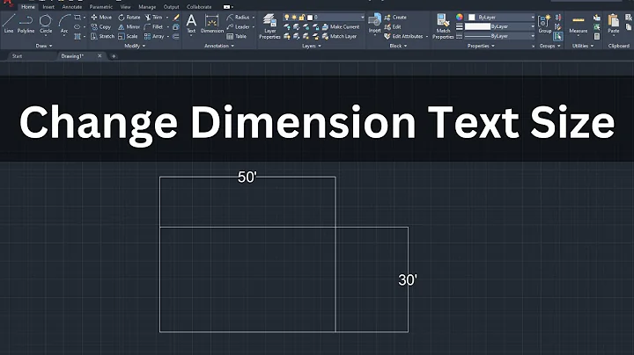Image resolution: width=634 pixels, height=355 pixels.
Task: Expand the Utilities panel
Action: [x=583, y=46]
